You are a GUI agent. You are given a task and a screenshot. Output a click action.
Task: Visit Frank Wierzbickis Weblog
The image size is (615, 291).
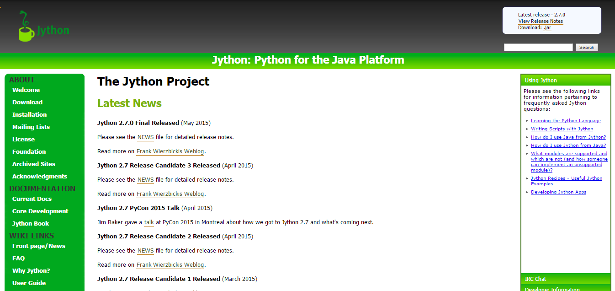pyautogui.click(x=170, y=151)
